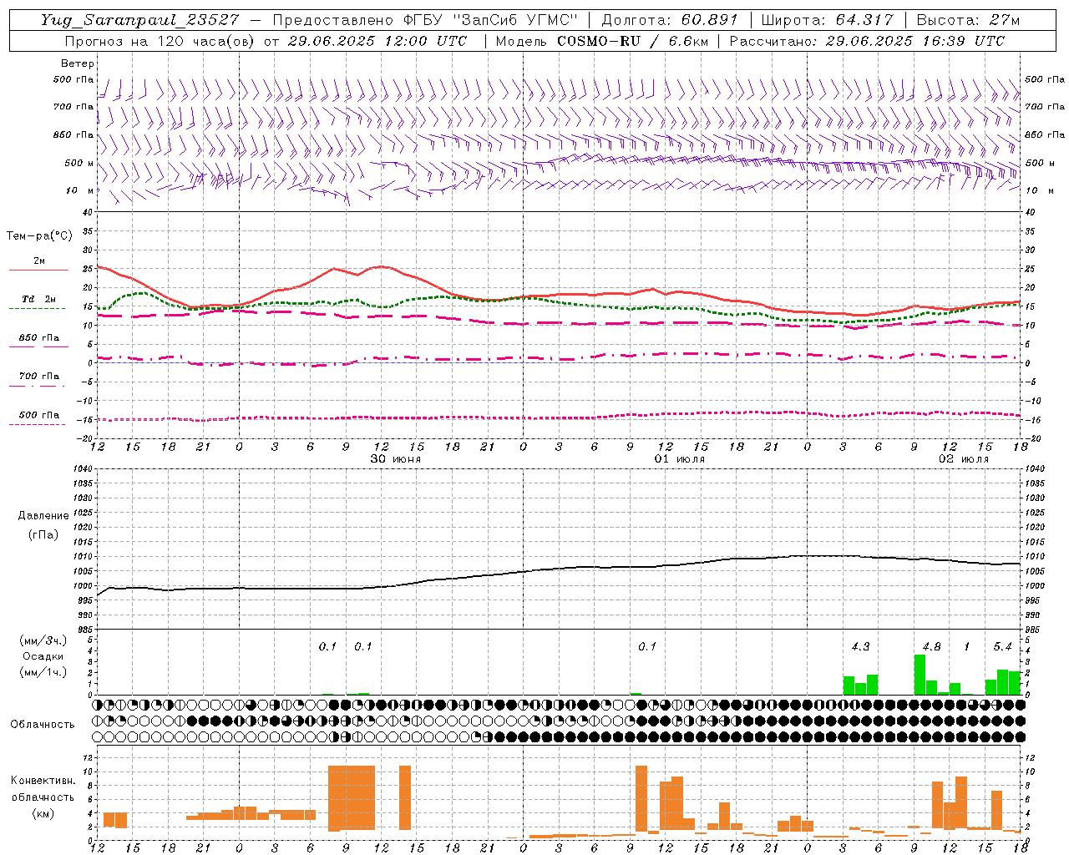Image resolution: width=1069 pixels, height=855 pixels.
Task: Click the (мм/3ч.) precipitation unit label
Action: 43,640
